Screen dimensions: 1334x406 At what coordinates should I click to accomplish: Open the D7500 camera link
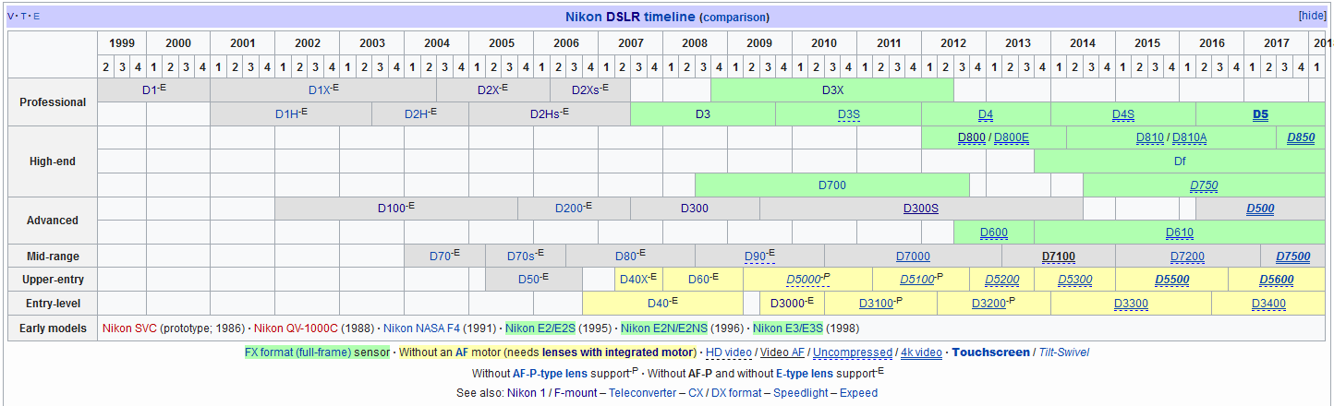pos(1292,257)
